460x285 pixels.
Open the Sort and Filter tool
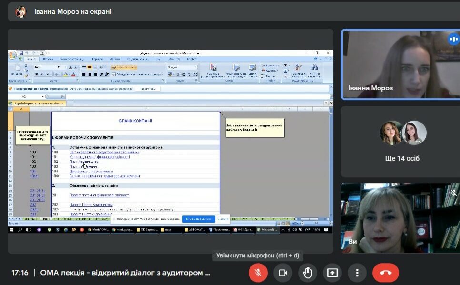click(x=299, y=70)
